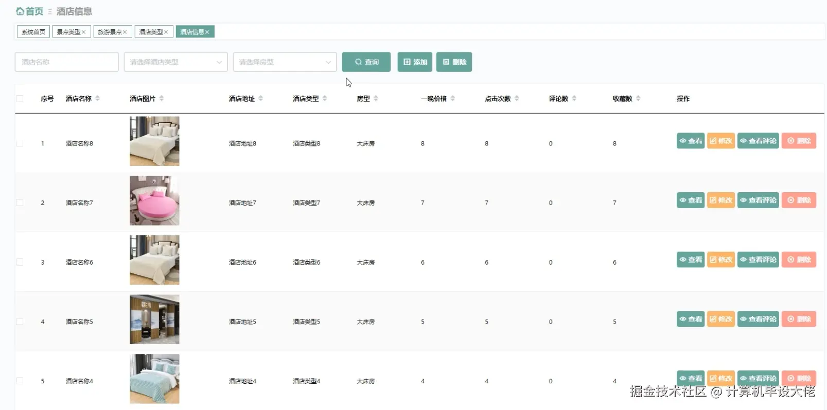Delete the 酒店名称8 record
This screenshot has width=827, height=410.
[x=799, y=141]
